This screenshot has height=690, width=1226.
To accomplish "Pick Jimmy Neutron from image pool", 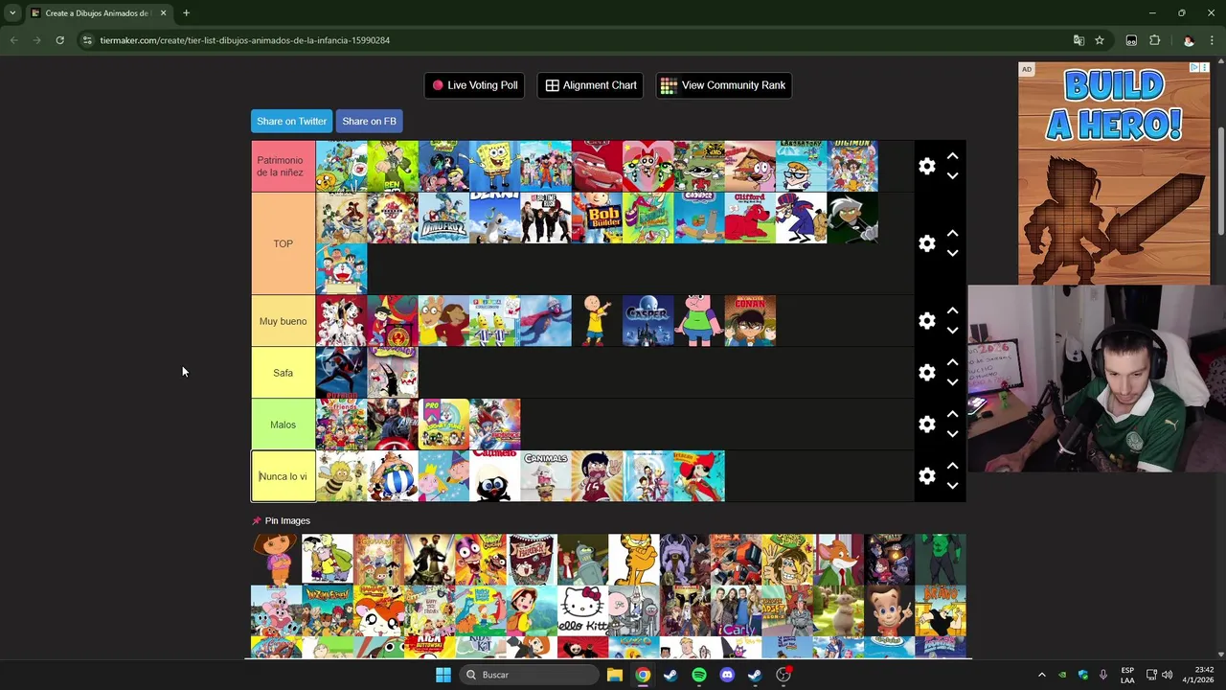I will [890, 610].
